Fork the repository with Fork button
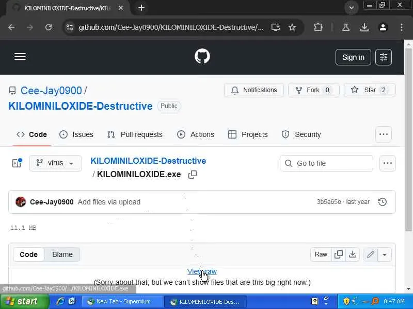413x309 pixels. point(314,90)
